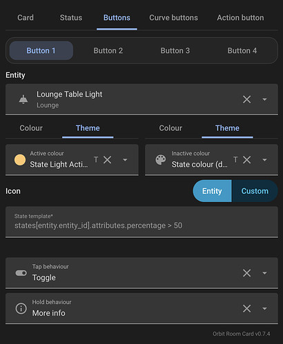Click the Entity section heading
This screenshot has height=344, width=283.
pos(15,75)
